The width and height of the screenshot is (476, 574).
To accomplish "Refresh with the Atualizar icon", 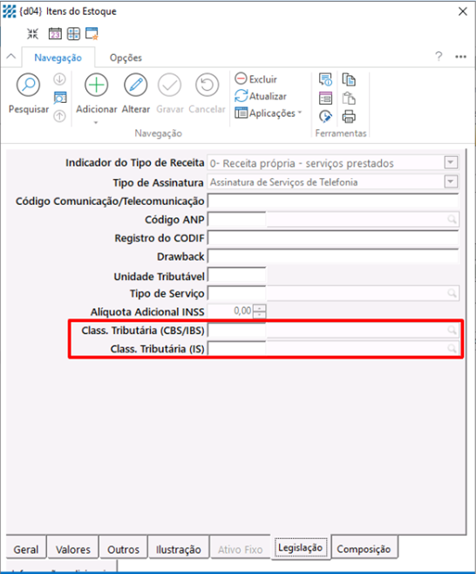I will pos(241,96).
